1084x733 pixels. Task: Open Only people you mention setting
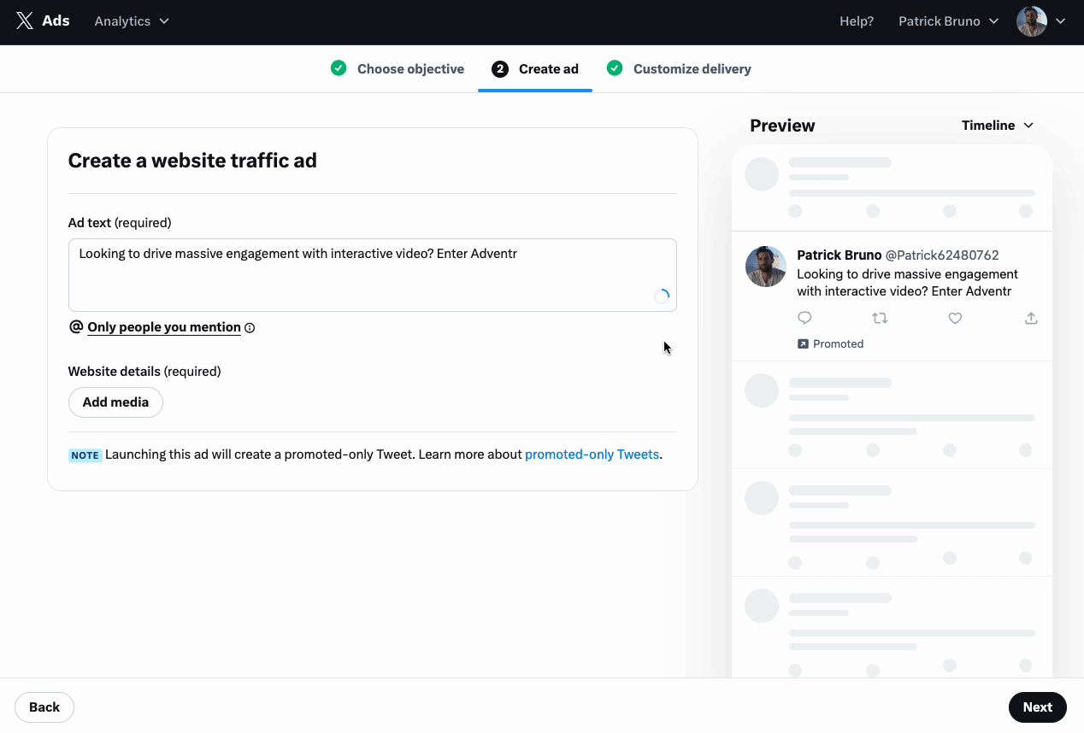pyautogui.click(x=164, y=327)
